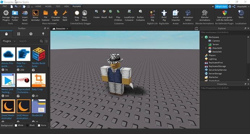
Task: Switch to the MODEL tab
Action: [48, 6]
